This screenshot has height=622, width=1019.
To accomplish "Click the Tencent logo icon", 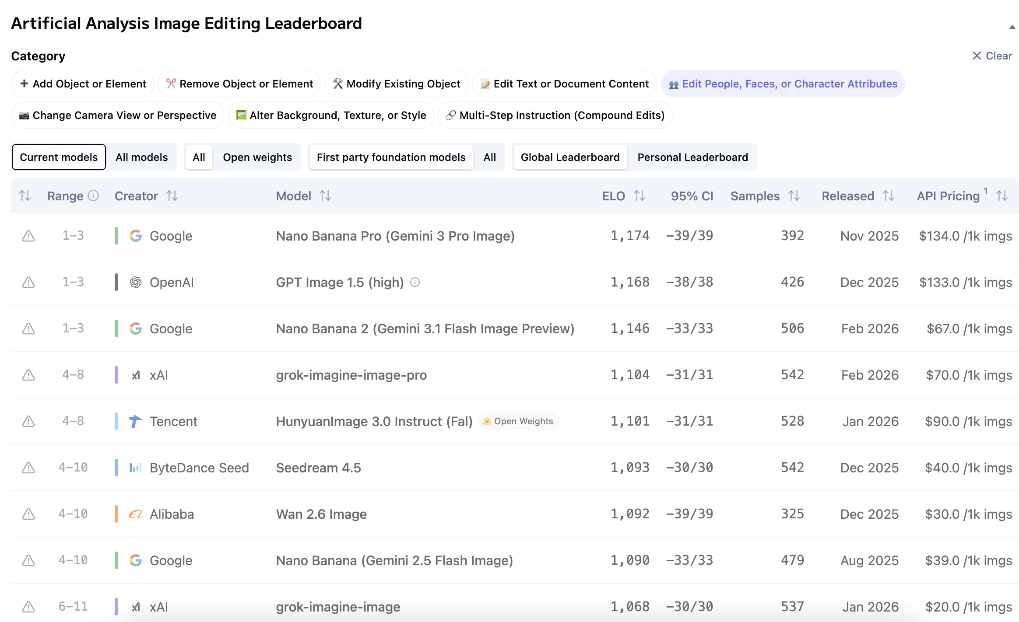I will pos(136,421).
